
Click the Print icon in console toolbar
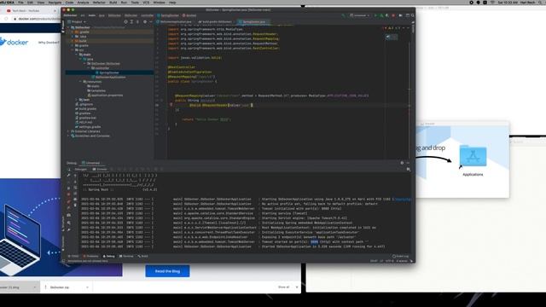click(x=75, y=200)
